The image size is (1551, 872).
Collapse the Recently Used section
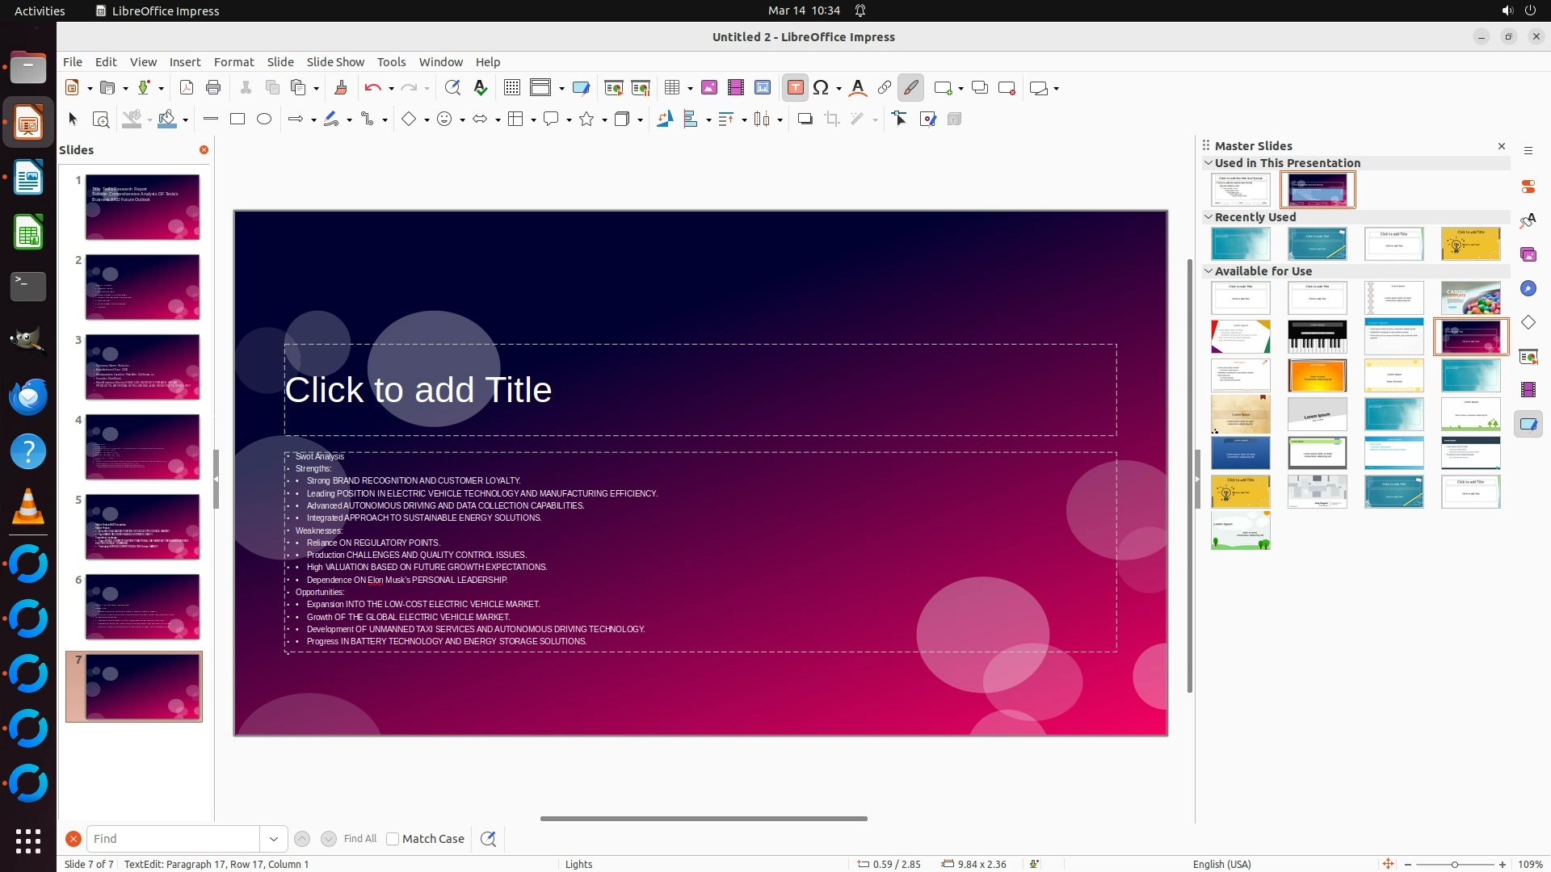tap(1208, 217)
